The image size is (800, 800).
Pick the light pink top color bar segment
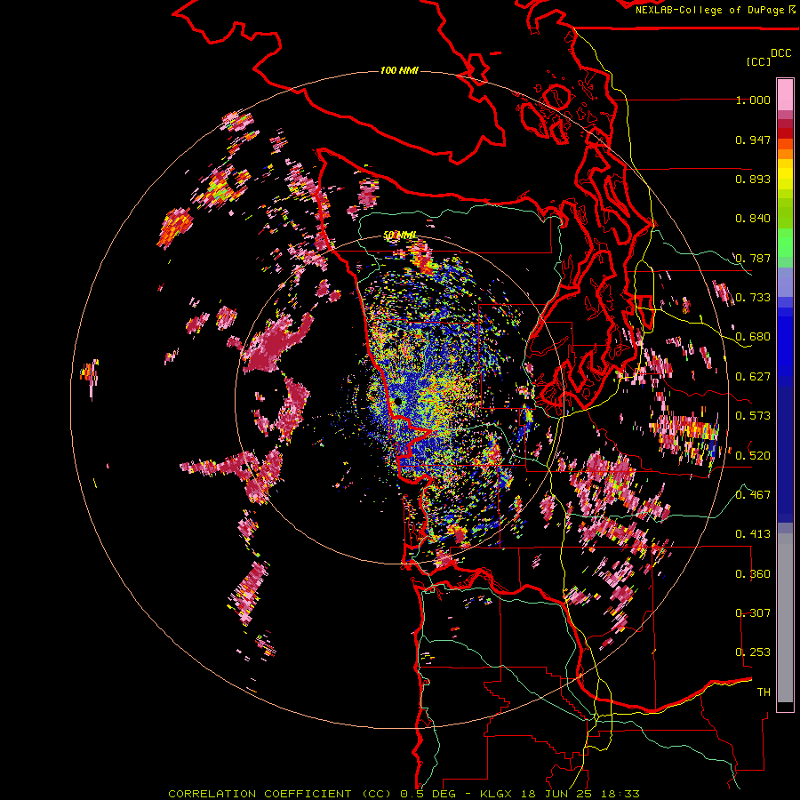click(x=785, y=95)
